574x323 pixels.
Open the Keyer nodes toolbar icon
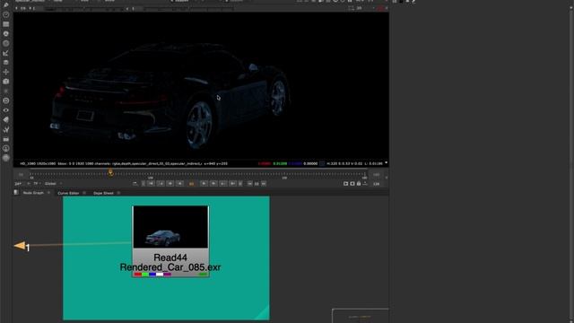(x=6, y=53)
